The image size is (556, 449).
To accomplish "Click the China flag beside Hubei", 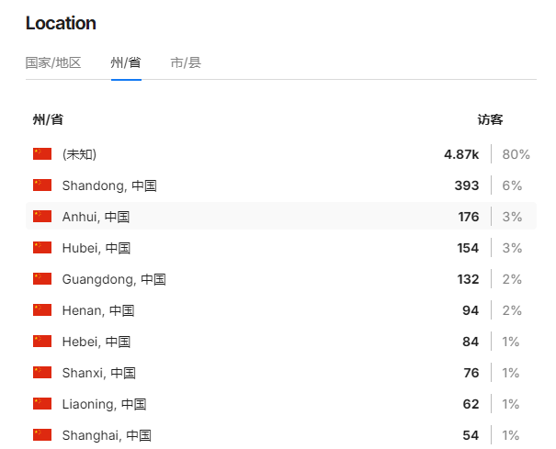I will (42, 248).
